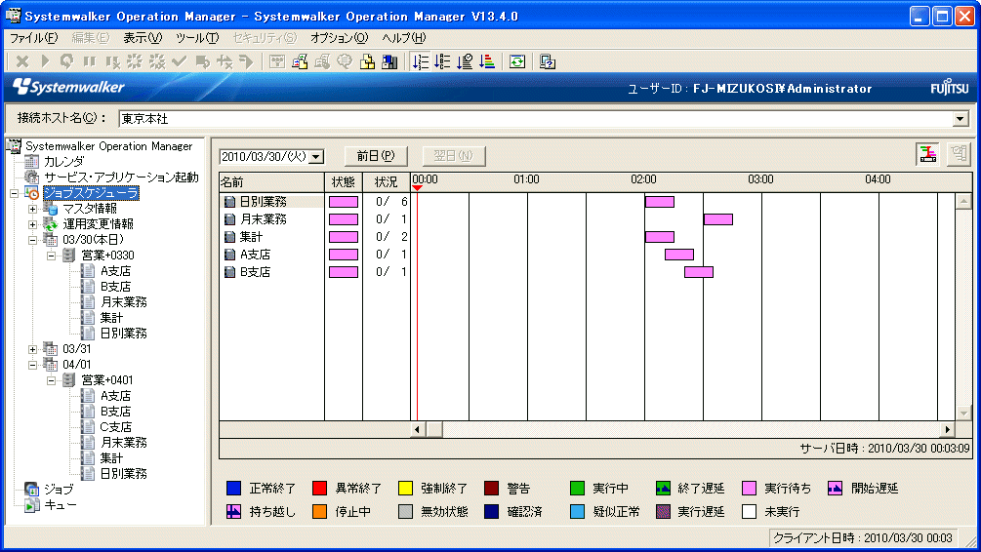Open the ツール(T) menu
981x552 pixels.
point(197,37)
